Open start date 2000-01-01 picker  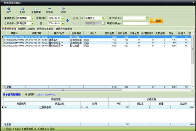[63, 18]
